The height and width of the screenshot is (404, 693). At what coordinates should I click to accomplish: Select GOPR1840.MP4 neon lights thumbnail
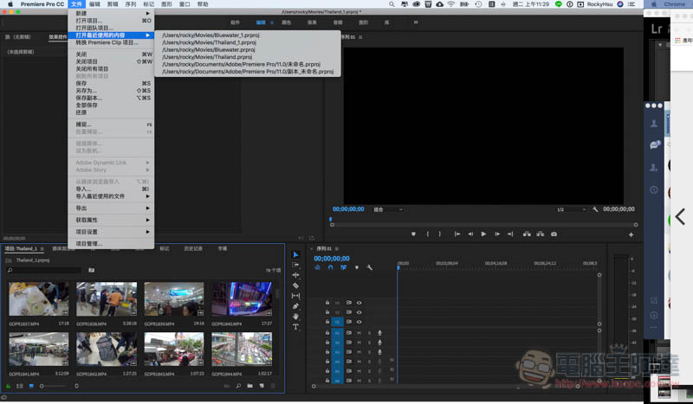point(242,299)
